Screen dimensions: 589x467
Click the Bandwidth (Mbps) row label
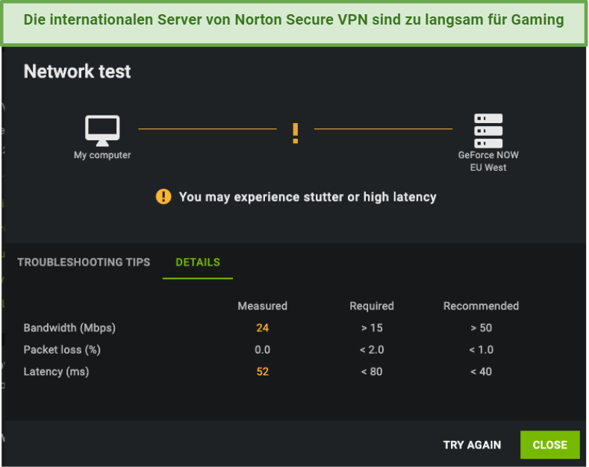click(69, 327)
